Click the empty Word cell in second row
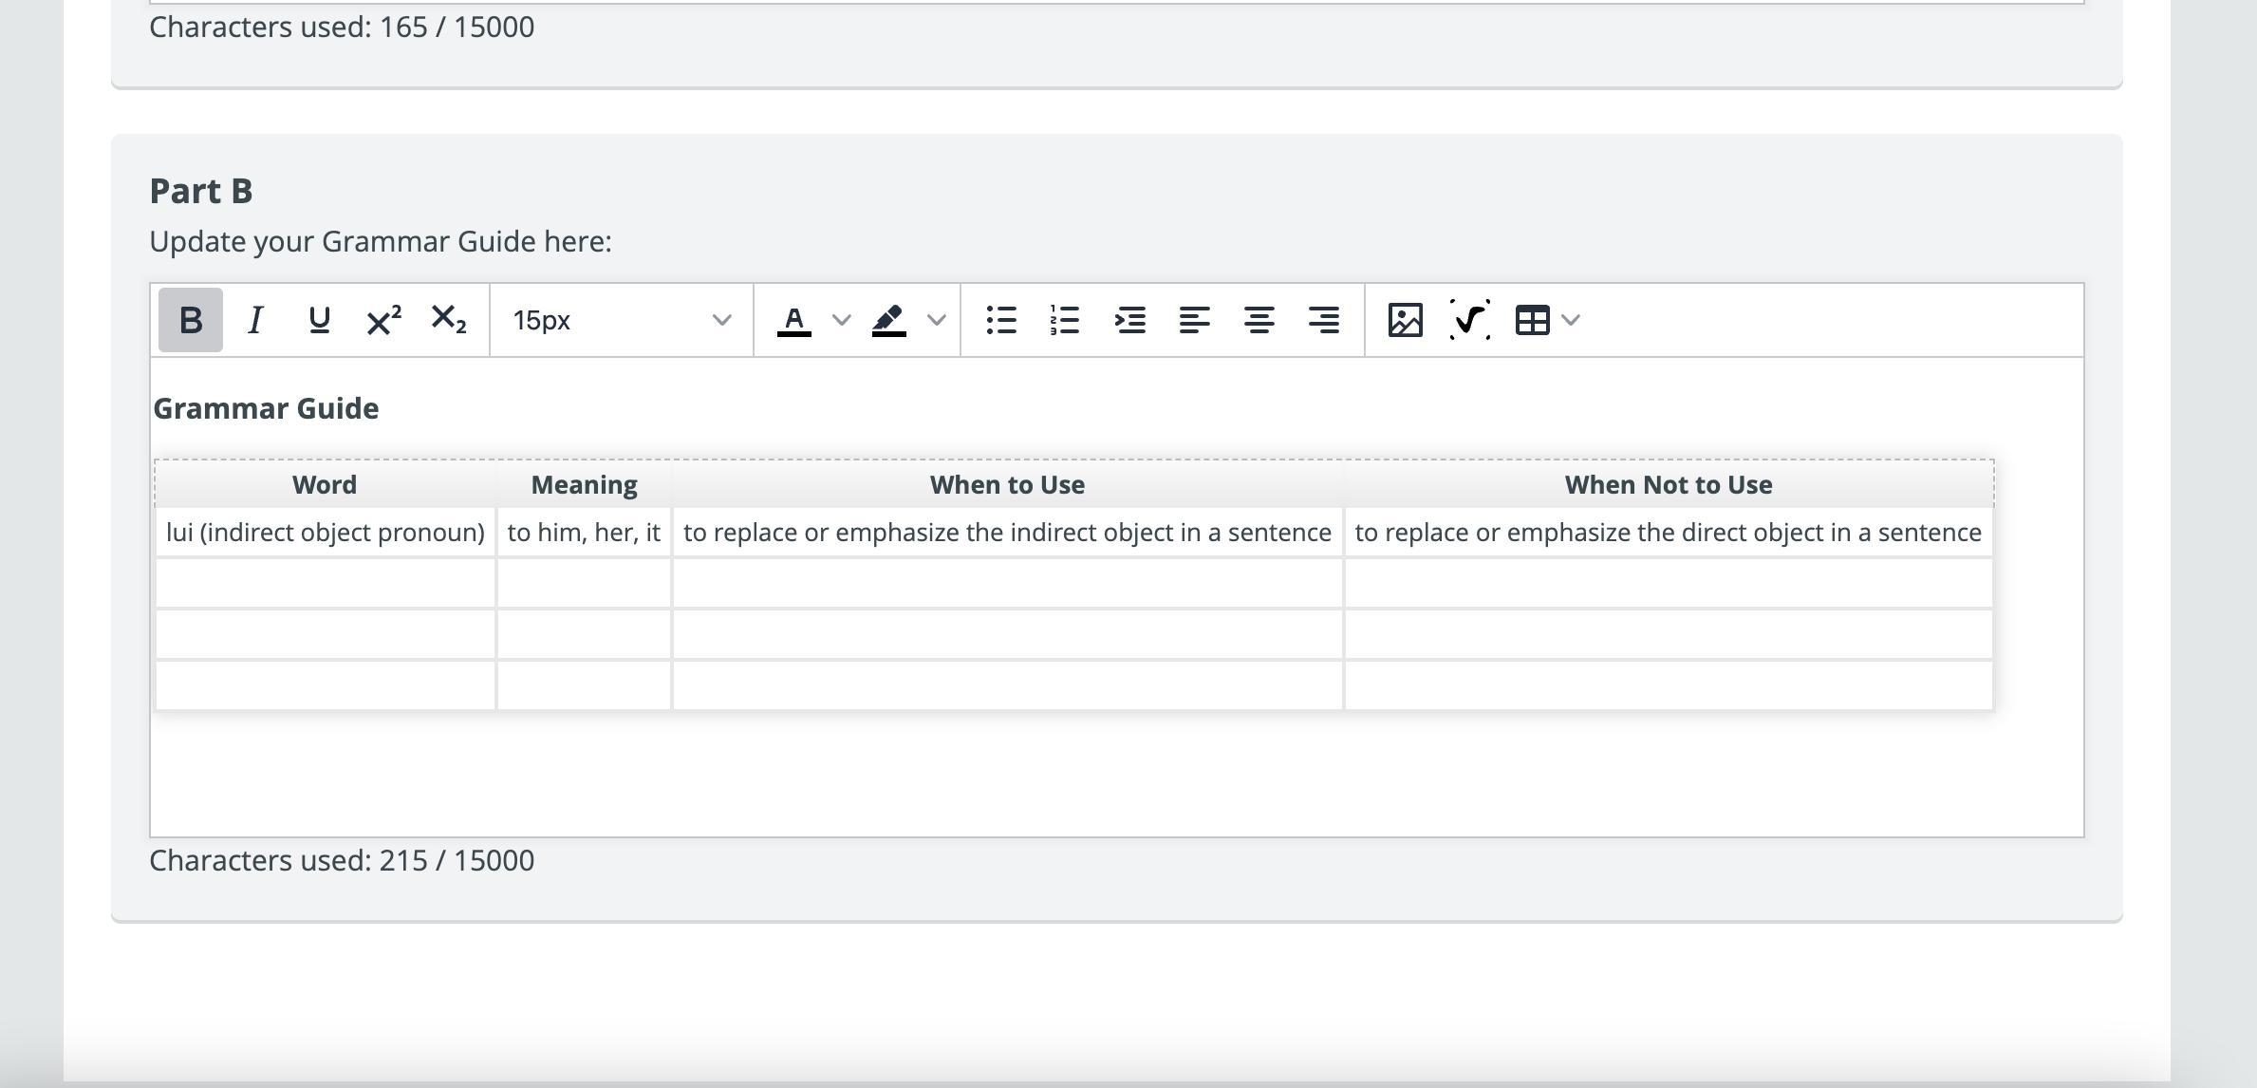This screenshot has width=2257, height=1088. tap(325, 583)
